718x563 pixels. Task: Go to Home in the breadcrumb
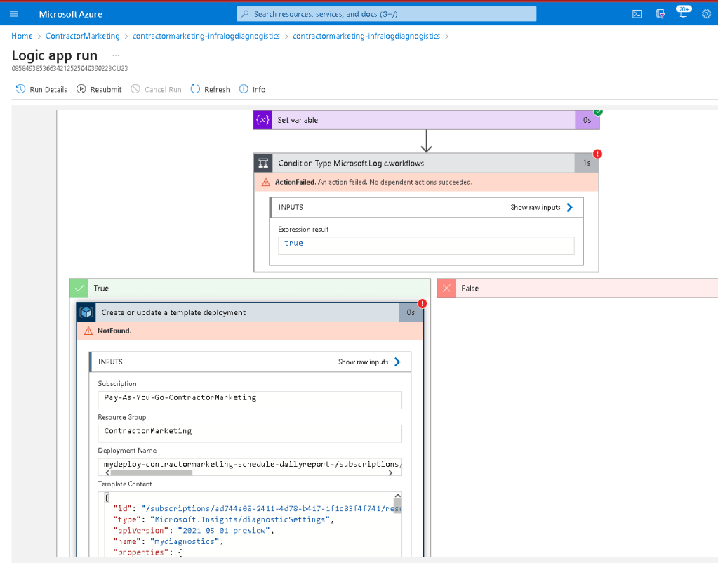pyautogui.click(x=22, y=36)
